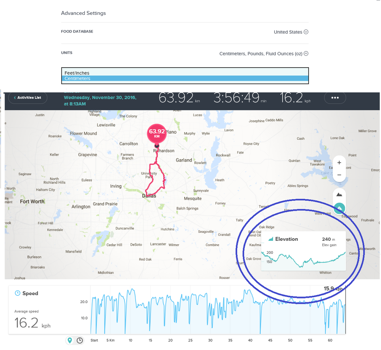Switch chart axis to time clock icon

(80, 340)
